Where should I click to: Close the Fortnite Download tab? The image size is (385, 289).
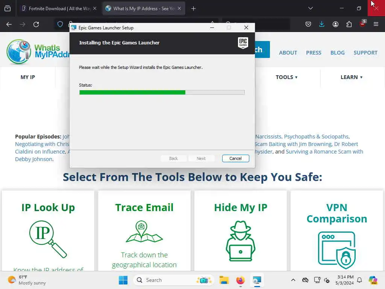(x=95, y=8)
